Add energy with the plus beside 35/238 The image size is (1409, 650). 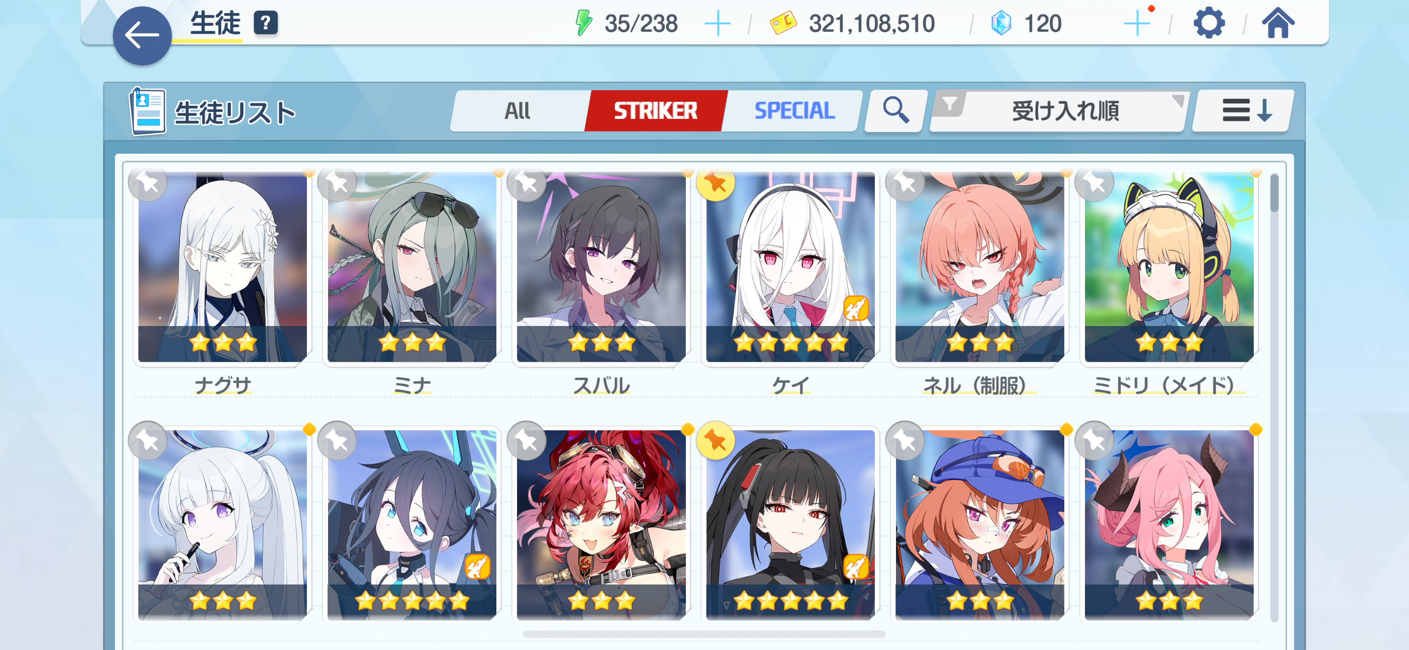pos(717,24)
